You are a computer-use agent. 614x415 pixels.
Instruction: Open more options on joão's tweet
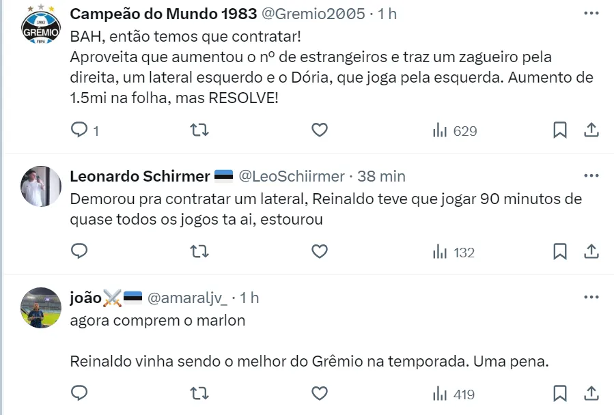click(591, 298)
